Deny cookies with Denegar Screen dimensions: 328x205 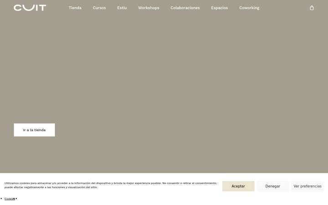tap(273, 186)
